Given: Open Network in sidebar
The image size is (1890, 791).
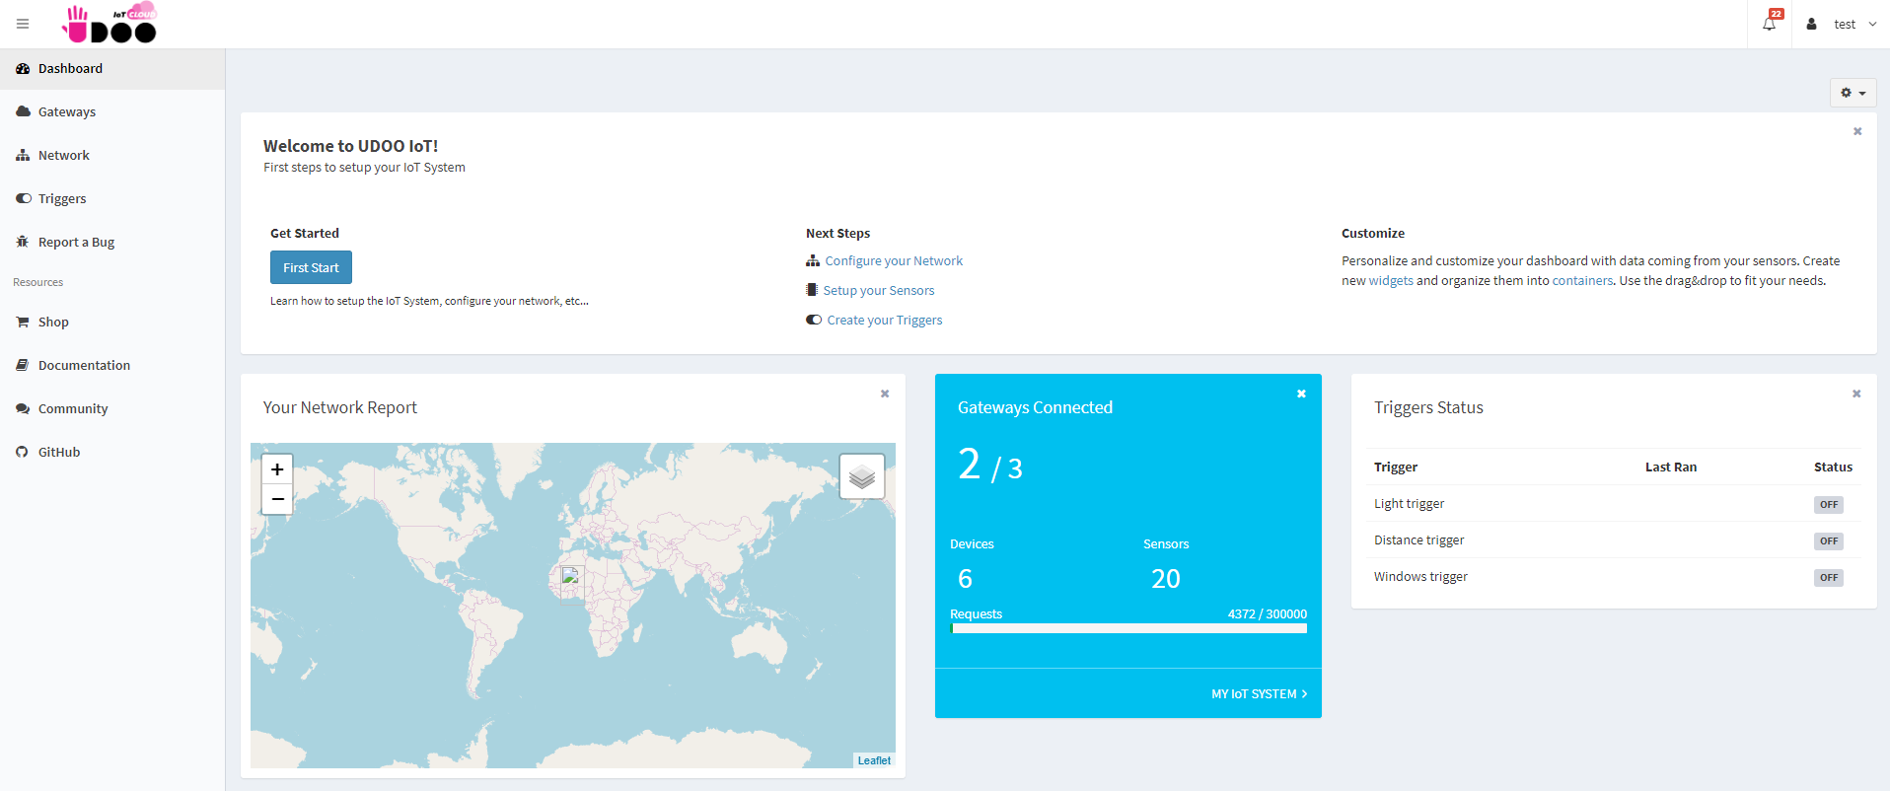Looking at the screenshot, I should (112, 155).
